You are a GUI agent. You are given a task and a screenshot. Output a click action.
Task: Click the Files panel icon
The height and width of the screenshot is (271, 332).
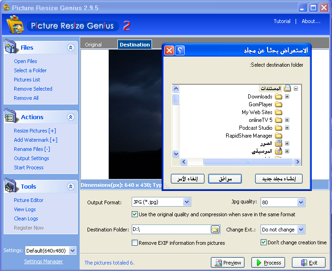pos(10,46)
